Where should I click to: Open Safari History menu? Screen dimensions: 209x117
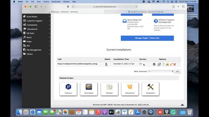tap(46, 2)
